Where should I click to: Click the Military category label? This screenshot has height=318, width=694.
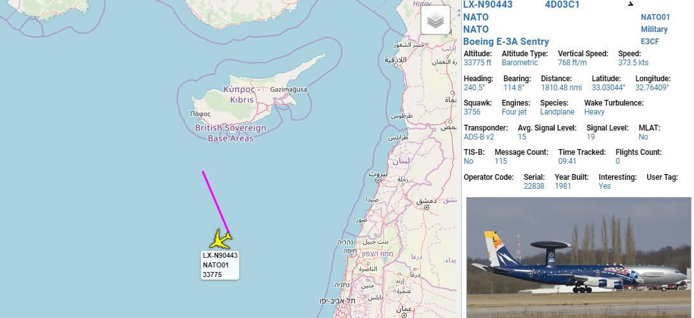(654, 29)
